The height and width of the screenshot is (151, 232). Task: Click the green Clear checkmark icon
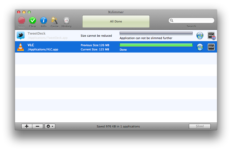click(33, 20)
